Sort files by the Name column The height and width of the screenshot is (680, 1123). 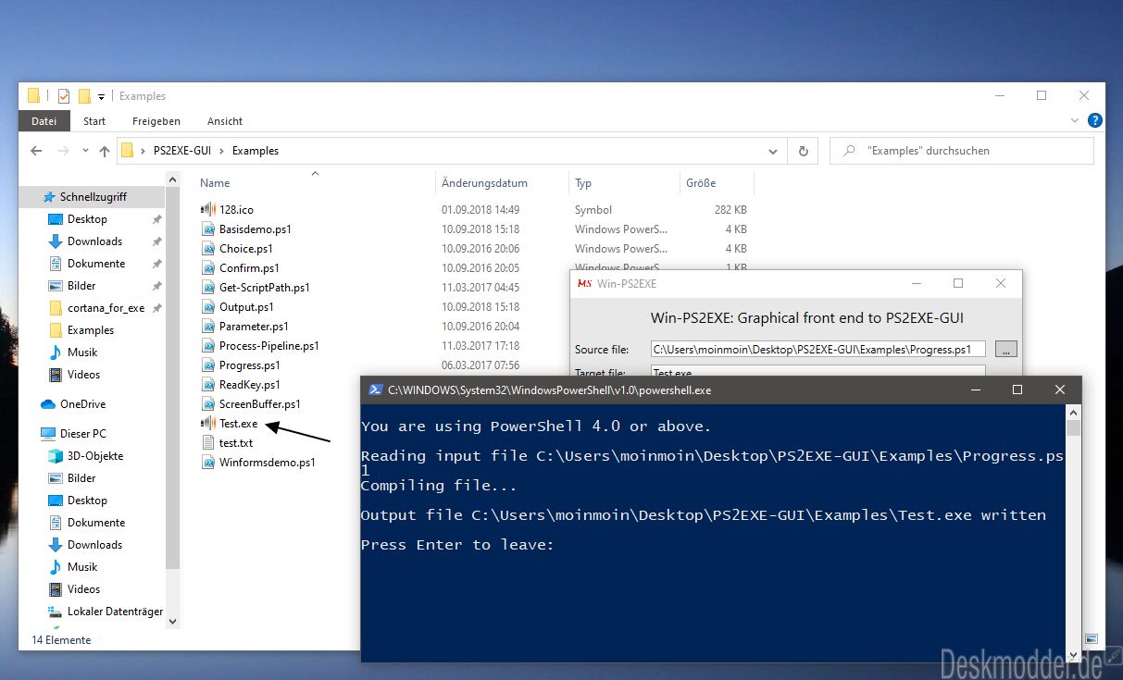coord(215,183)
